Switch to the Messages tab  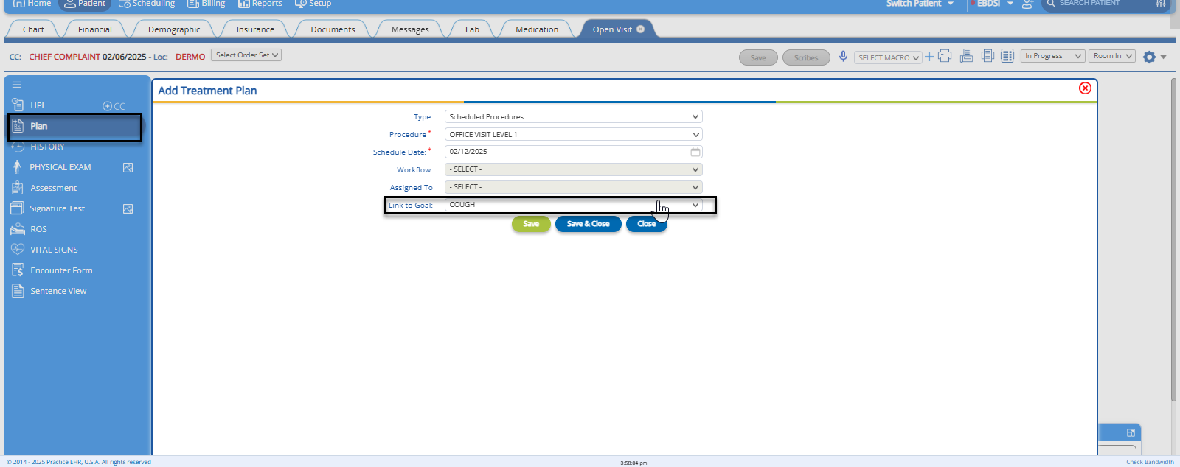click(410, 29)
